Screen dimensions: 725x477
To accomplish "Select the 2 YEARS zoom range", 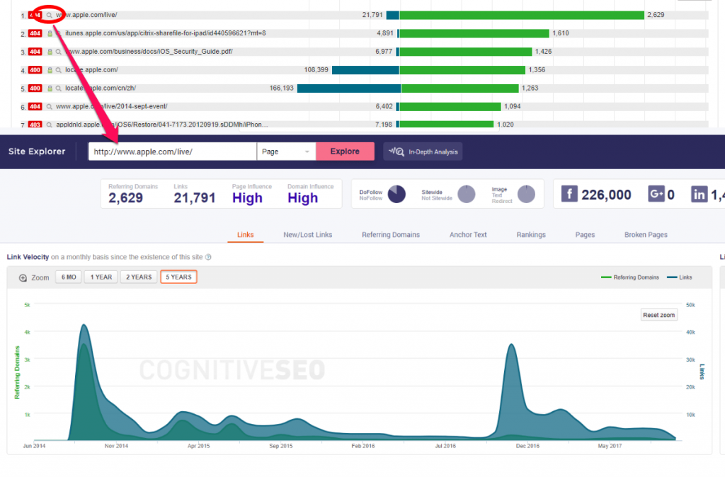I will pyautogui.click(x=139, y=277).
